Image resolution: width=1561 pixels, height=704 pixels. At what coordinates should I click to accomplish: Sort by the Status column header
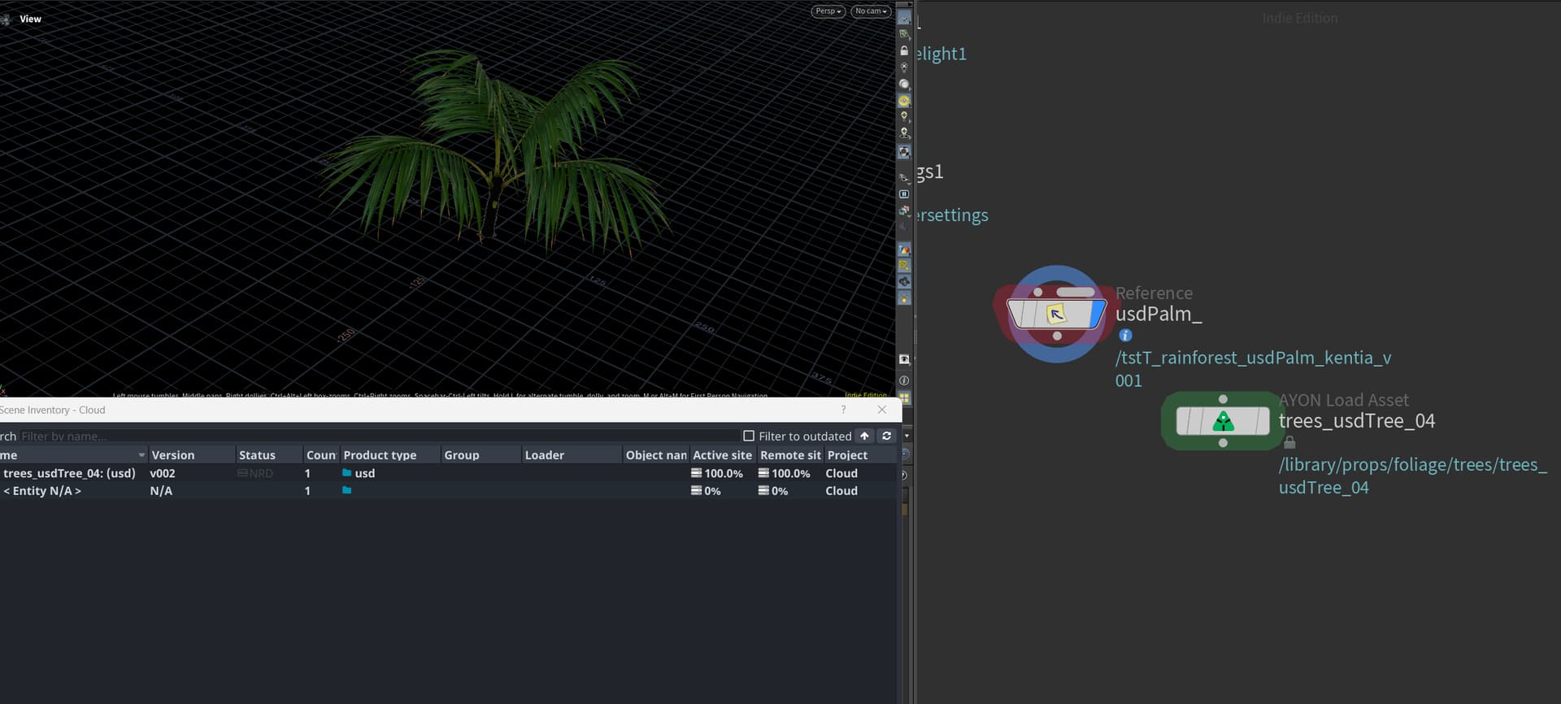click(268, 455)
